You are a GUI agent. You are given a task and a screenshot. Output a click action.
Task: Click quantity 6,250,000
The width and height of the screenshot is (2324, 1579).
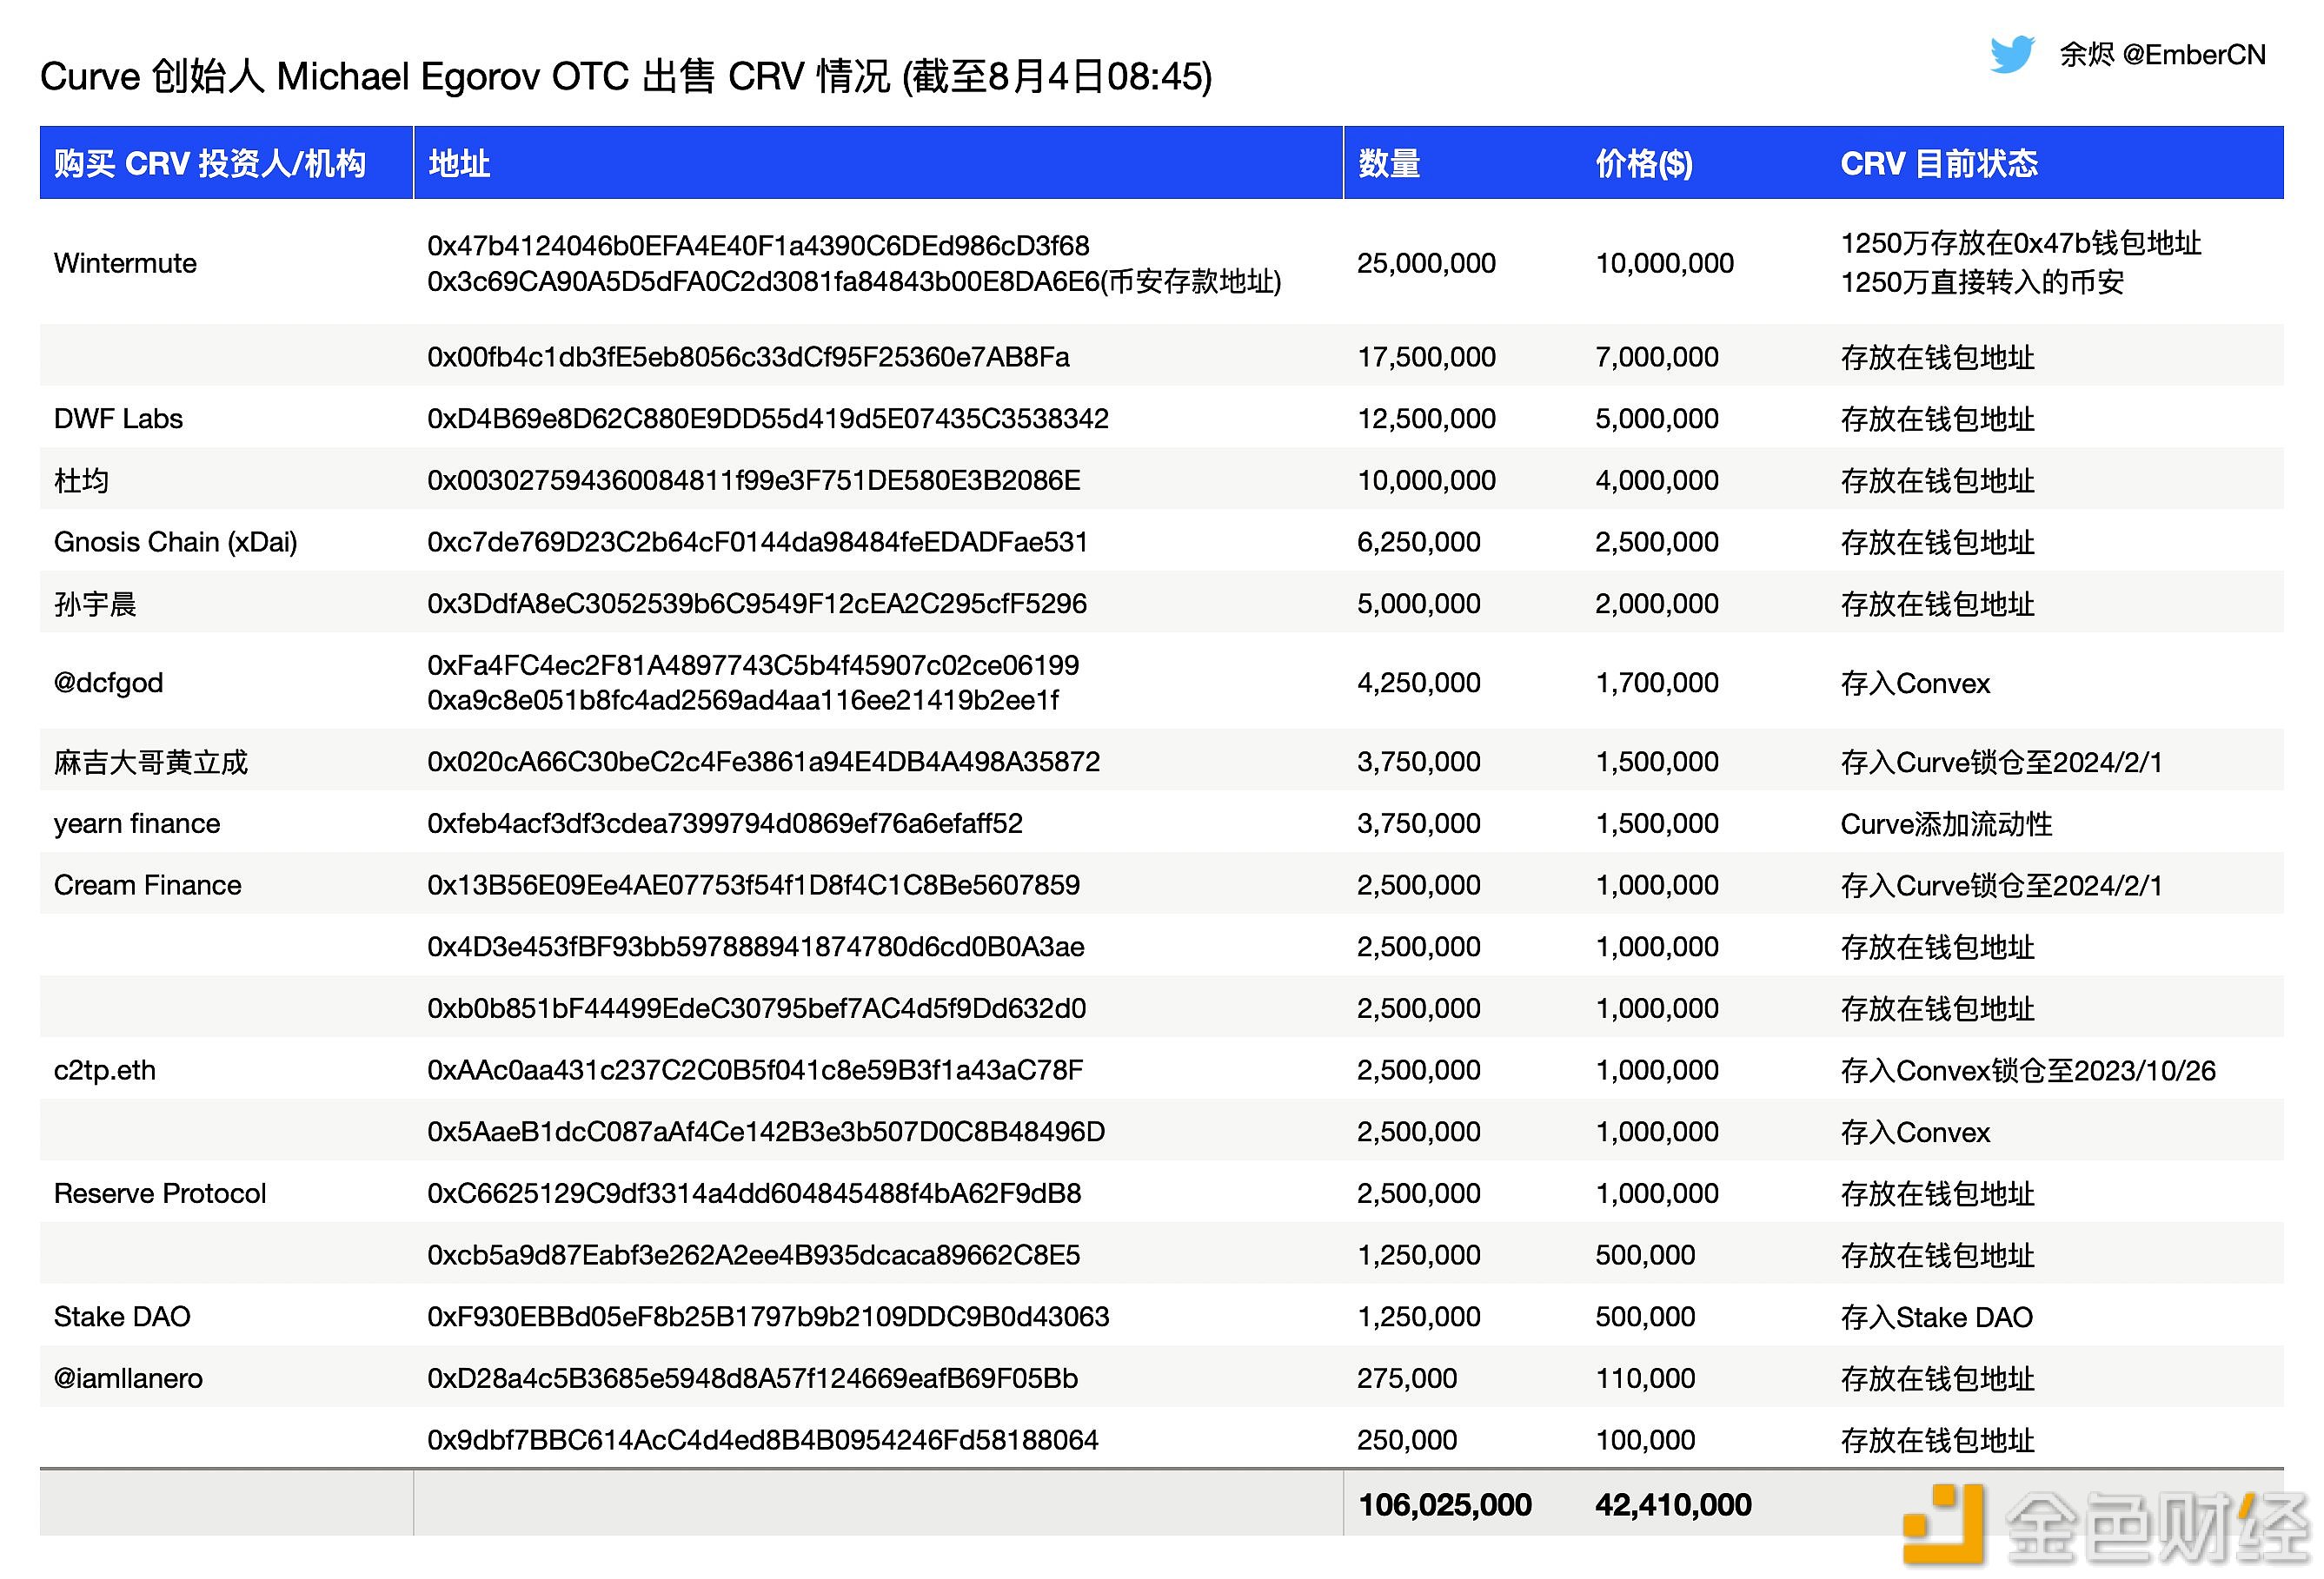pyautogui.click(x=1418, y=543)
